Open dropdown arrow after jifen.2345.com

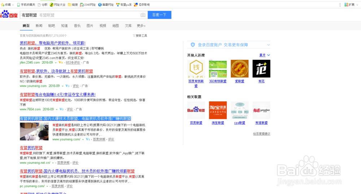click(x=56, y=63)
